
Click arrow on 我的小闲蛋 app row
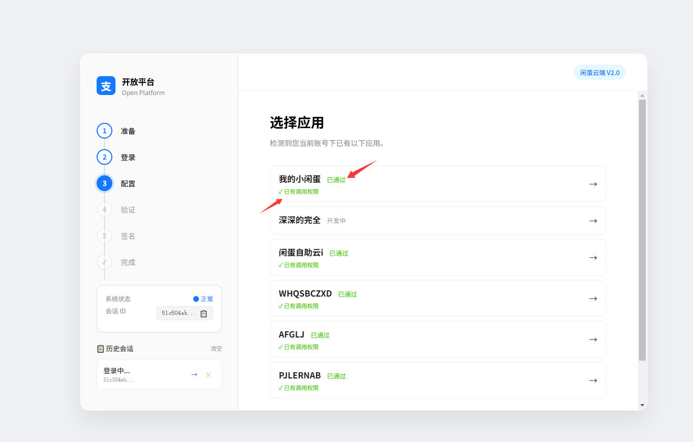tap(593, 184)
